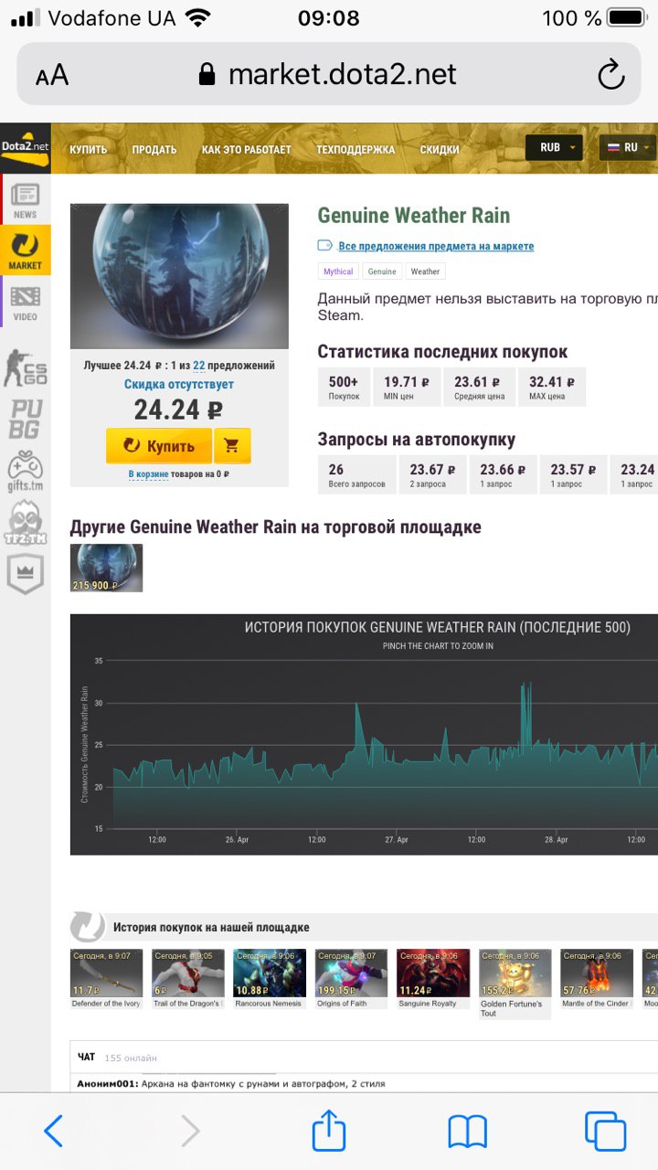Screen dimensions: 658x1170
Task: Click the Mythical tag
Action: pyautogui.click(x=338, y=271)
